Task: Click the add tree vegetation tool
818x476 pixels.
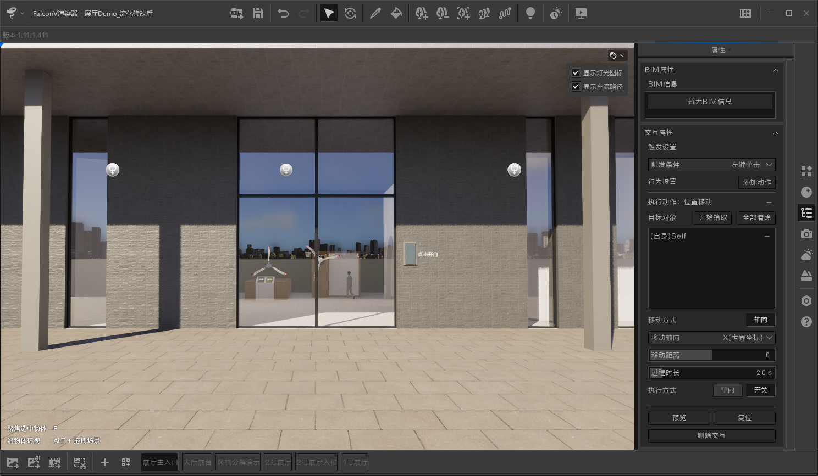Action: pyautogui.click(x=421, y=13)
